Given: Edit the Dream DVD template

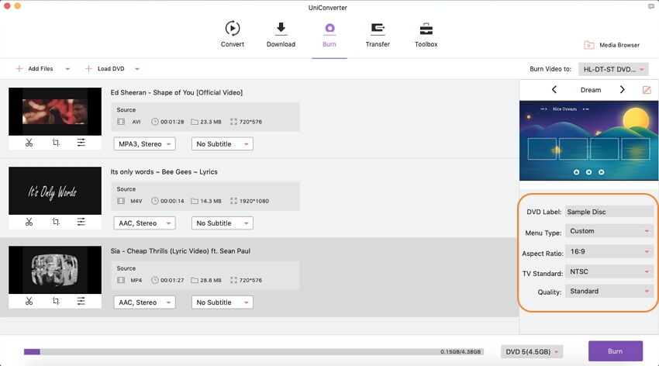Looking at the screenshot, I should 647,90.
